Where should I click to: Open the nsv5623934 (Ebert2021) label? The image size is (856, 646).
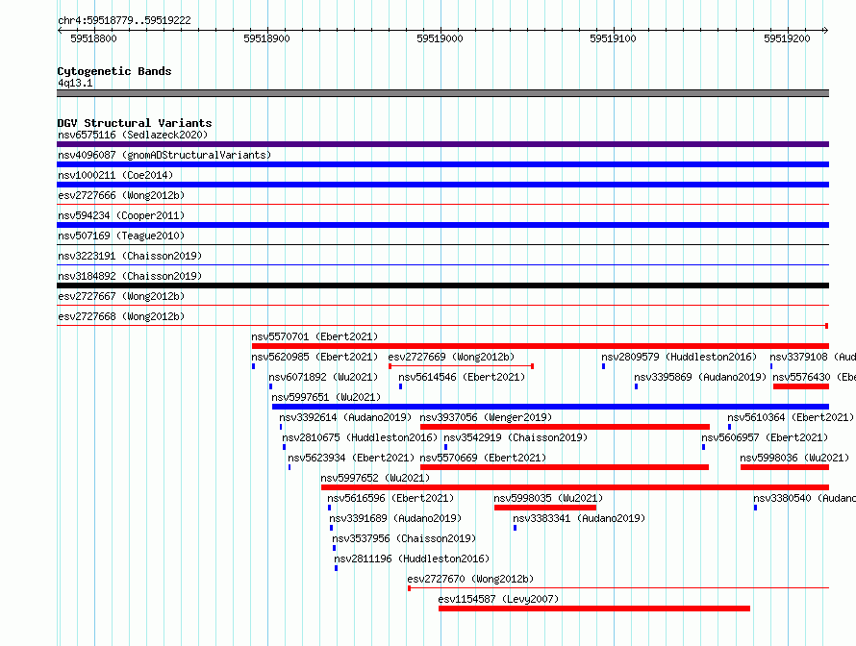(x=351, y=458)
